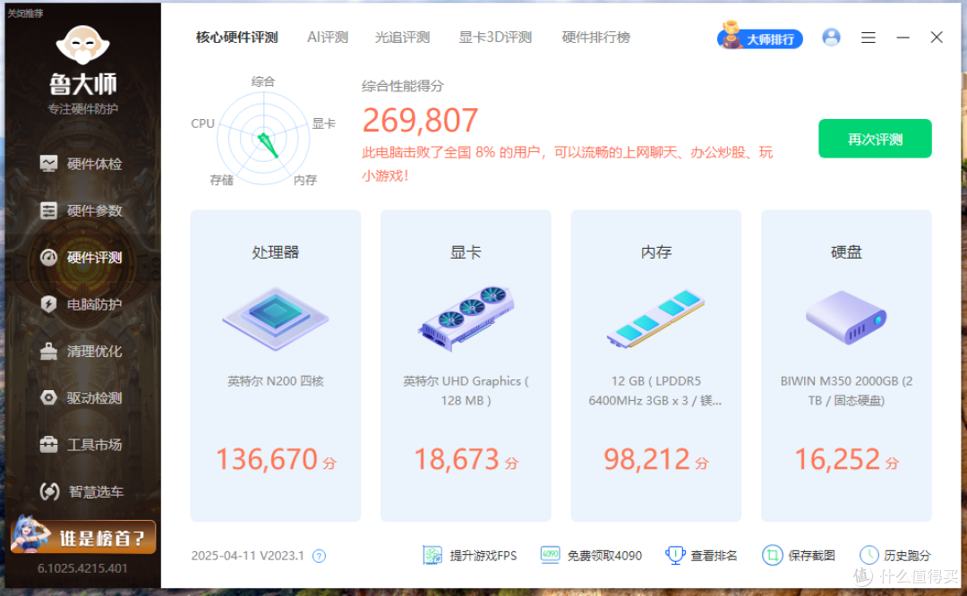Click the 内存 memory stick icon
Image resolution: width=967 pixels, height=596 pixels.
655,319
